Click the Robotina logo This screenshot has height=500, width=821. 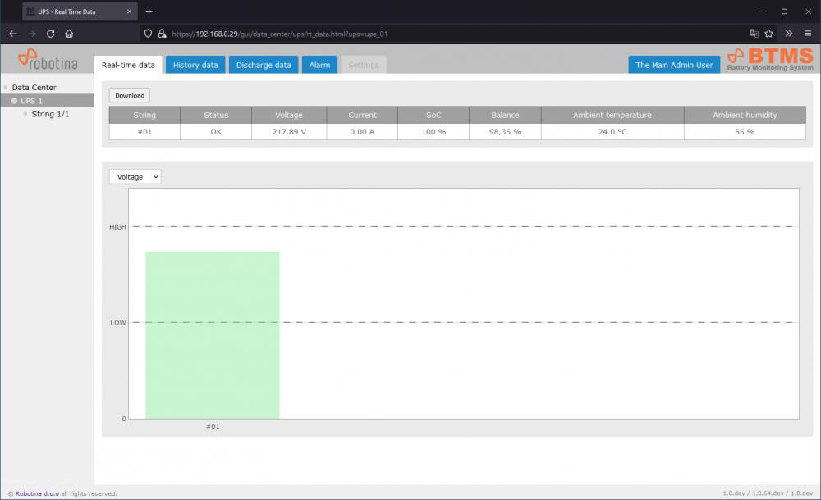(48, 59)
